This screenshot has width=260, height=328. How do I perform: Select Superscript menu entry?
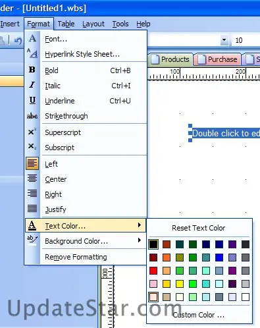pyautogui.click(x=86, y=132)
